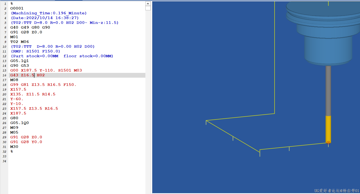Click the vertical scrollbar thumb in the code pane

pyautogui.click(x=148, y=8)
